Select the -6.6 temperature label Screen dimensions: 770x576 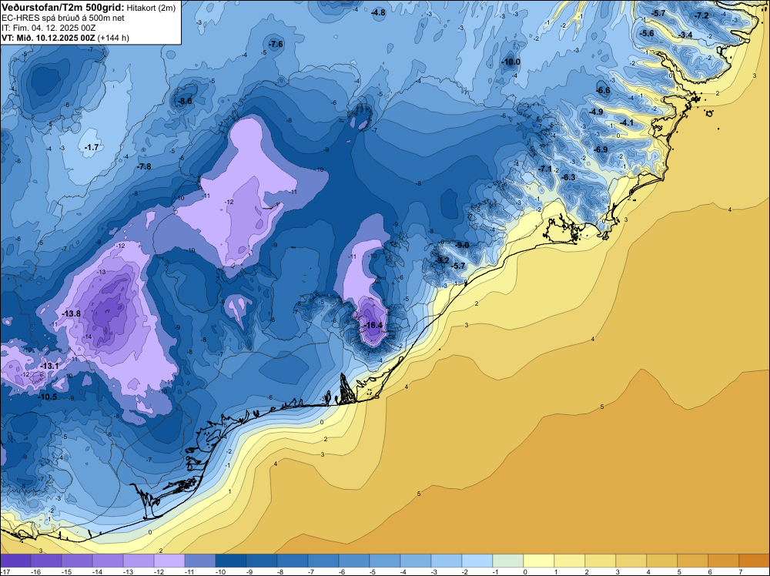(603, 90)
